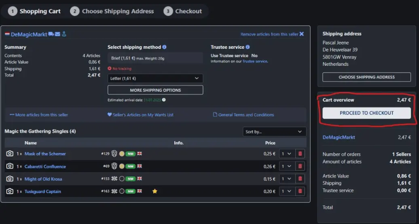The image size is (419, 224).
Task: Click the NM condition badge for Mask of the Schemer
Action: (x=130, y=154)
